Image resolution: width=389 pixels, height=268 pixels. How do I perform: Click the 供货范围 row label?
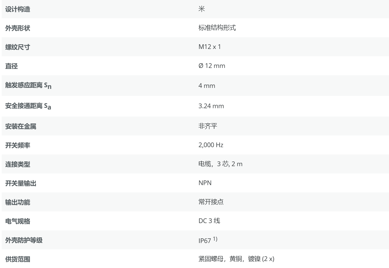point(18,259)
